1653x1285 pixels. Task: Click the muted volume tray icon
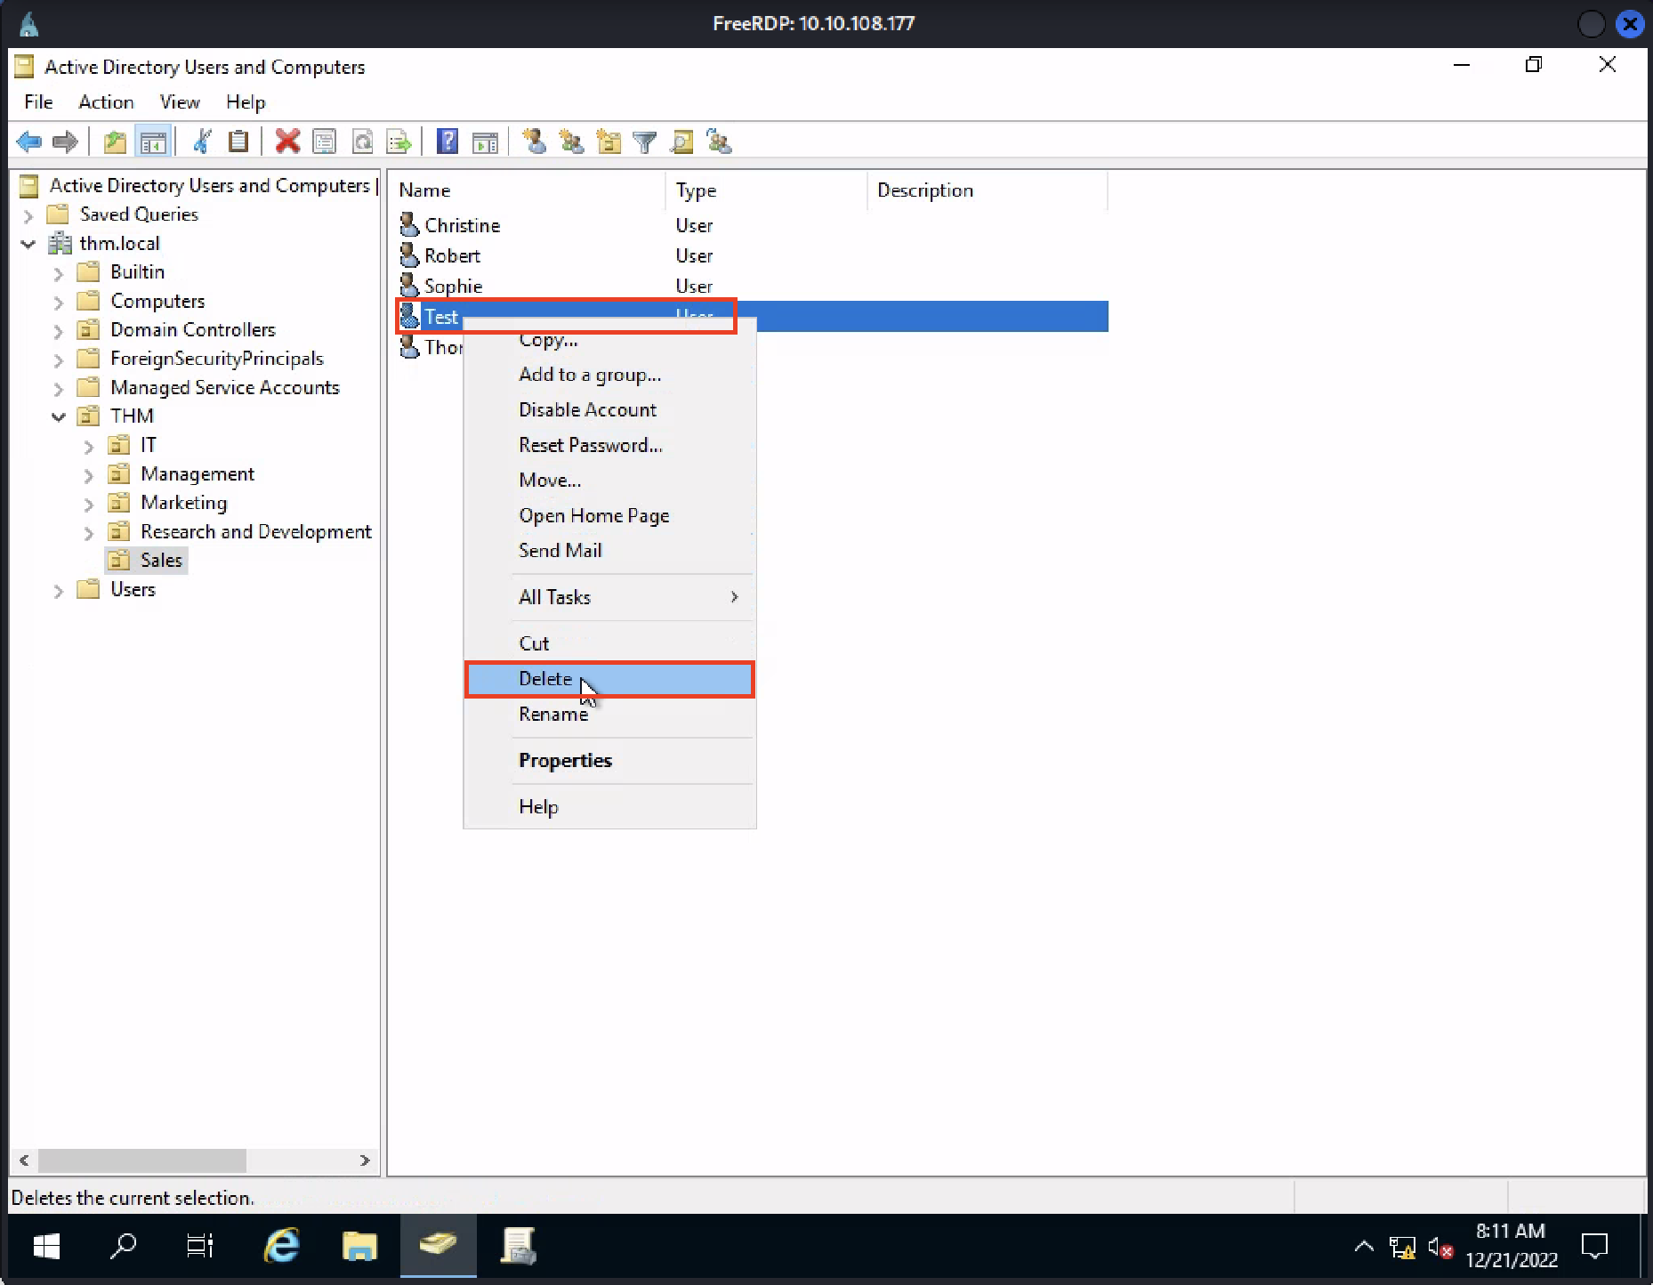coord(1440,1248)
